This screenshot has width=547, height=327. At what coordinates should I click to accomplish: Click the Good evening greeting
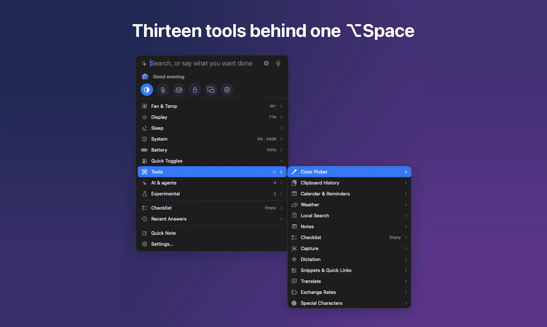coord(169,77)
